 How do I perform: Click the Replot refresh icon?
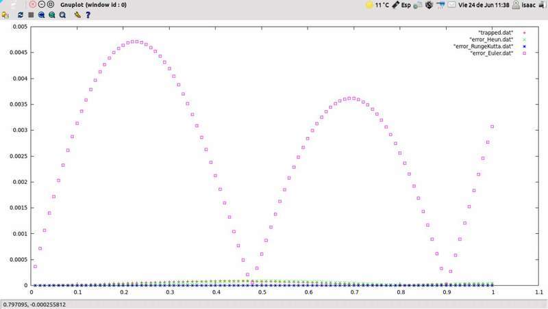[x=21, y=14]
